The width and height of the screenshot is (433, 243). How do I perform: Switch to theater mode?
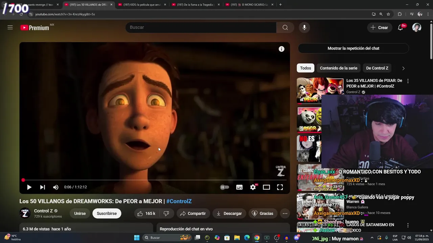(267, 187)
